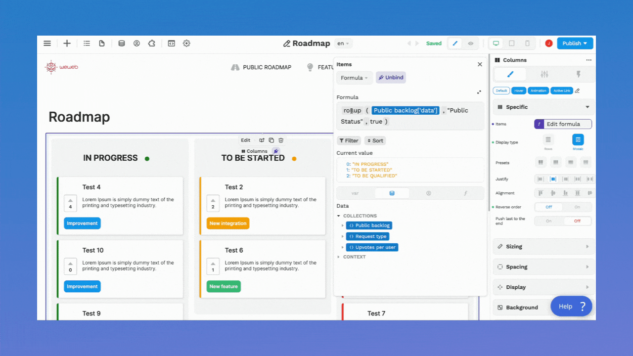
Task: Click the redo arrow in top bar
Action: (416, 44)
